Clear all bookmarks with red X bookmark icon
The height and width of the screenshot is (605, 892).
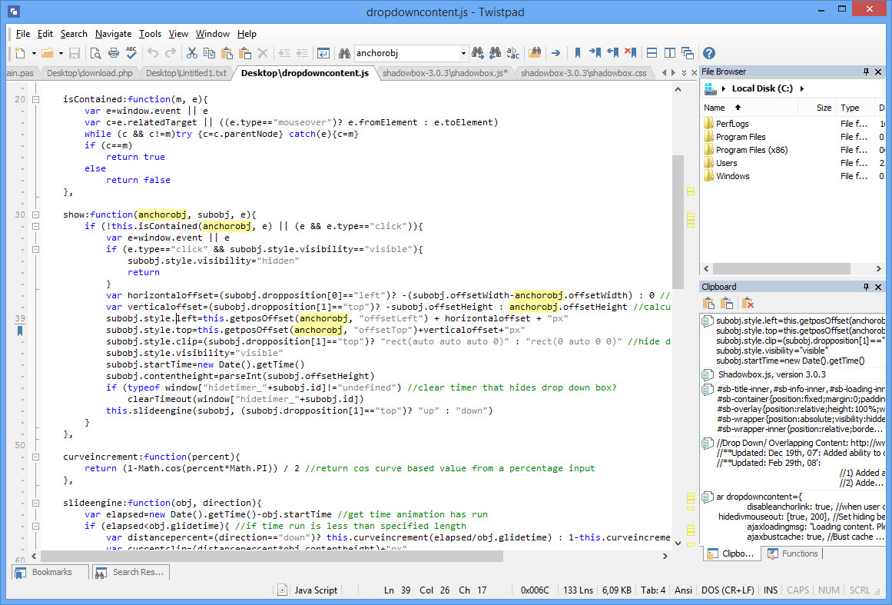630,53
